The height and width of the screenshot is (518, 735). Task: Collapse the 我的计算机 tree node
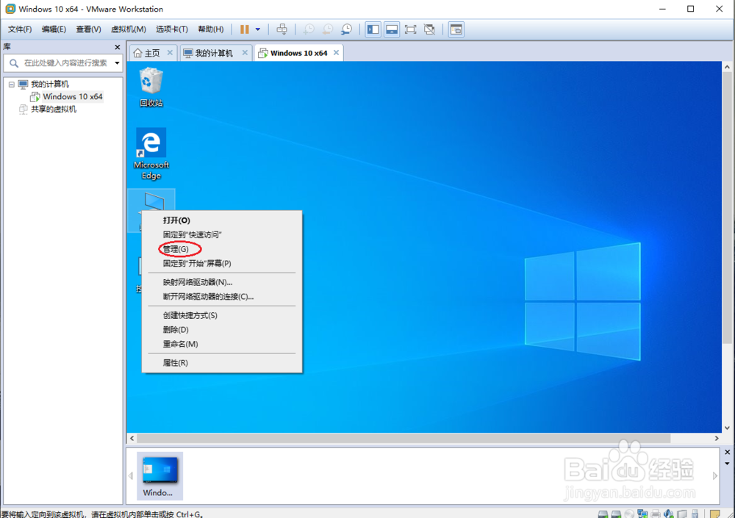[11, 84]
